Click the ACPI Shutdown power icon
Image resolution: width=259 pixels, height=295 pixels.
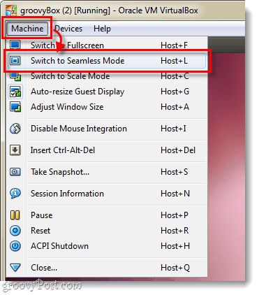pos(15,246)
